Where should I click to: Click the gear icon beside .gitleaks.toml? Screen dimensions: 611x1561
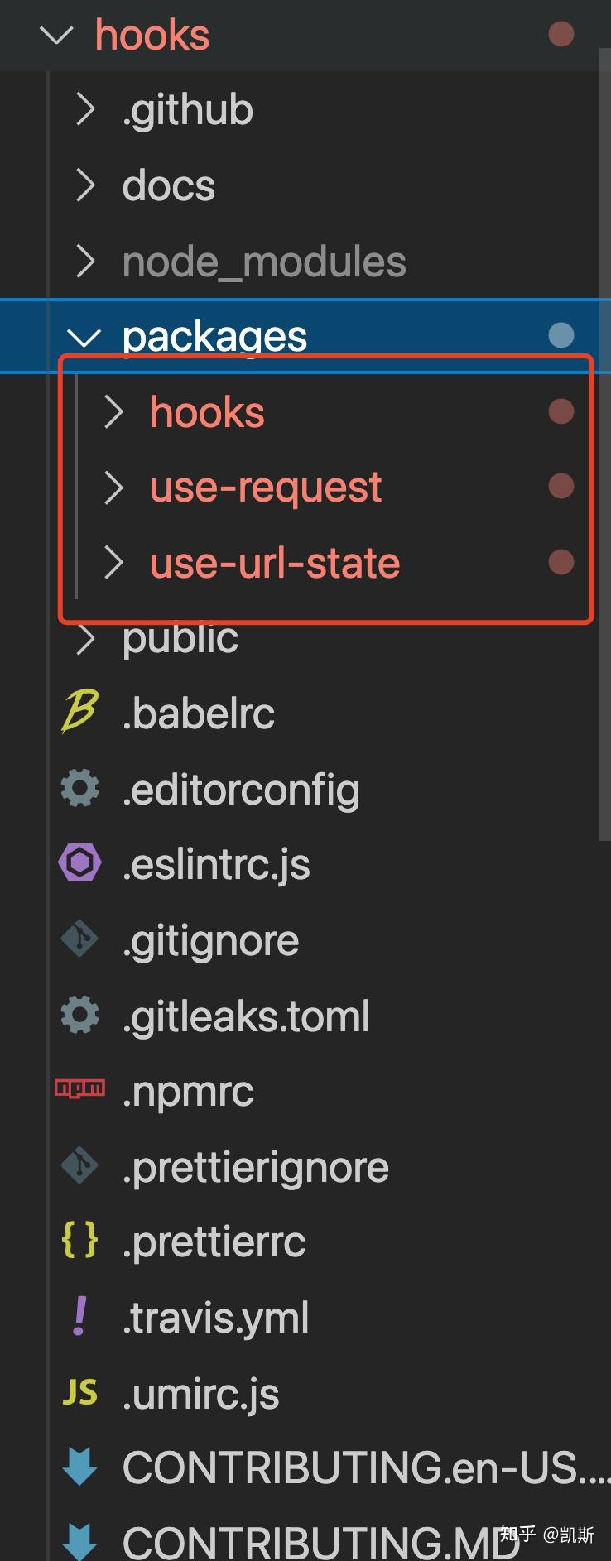(x=79, y=1016)
